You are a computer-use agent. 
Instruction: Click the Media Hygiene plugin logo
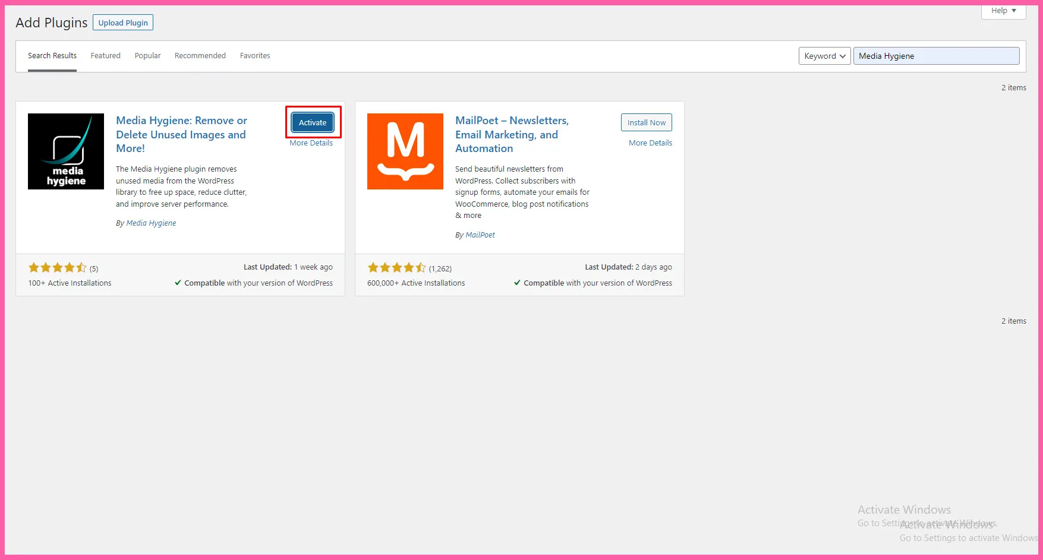coord(66,151)
